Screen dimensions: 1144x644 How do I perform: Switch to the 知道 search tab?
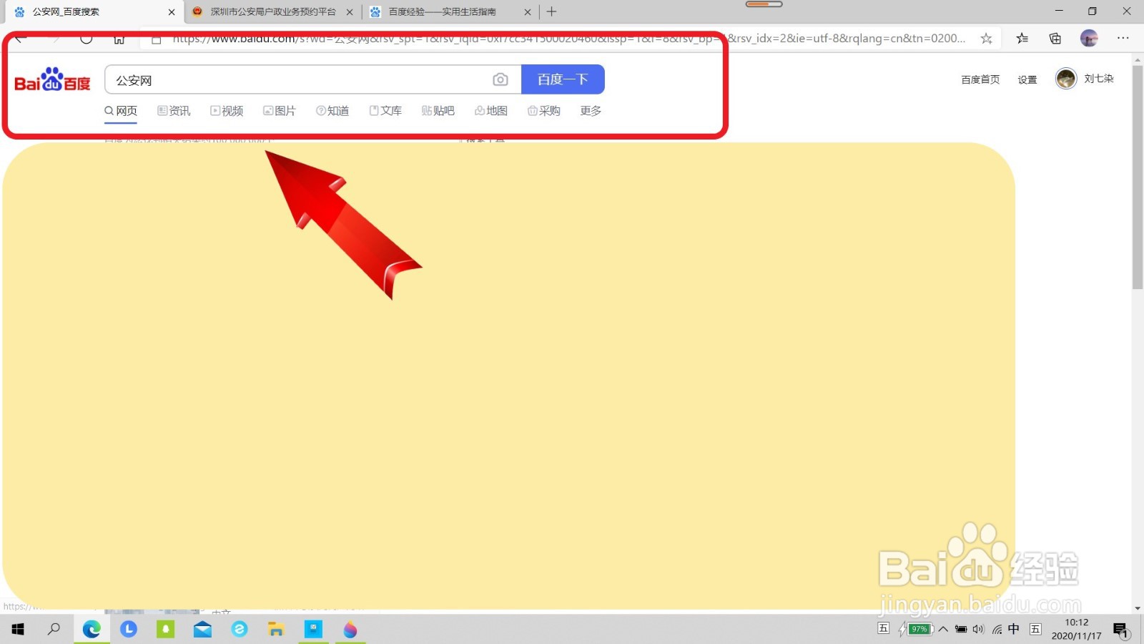332,111
